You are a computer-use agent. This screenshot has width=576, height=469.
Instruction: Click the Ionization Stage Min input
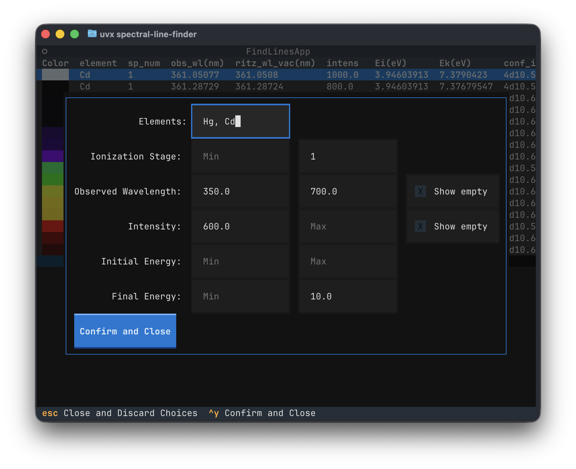[x=240, y=156]
